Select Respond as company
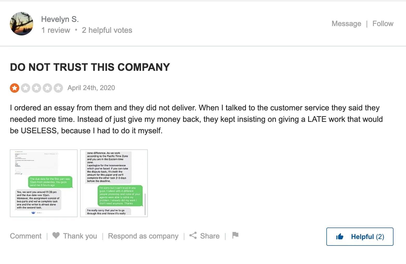Screen dimensions: 406x264 point(143,236)
